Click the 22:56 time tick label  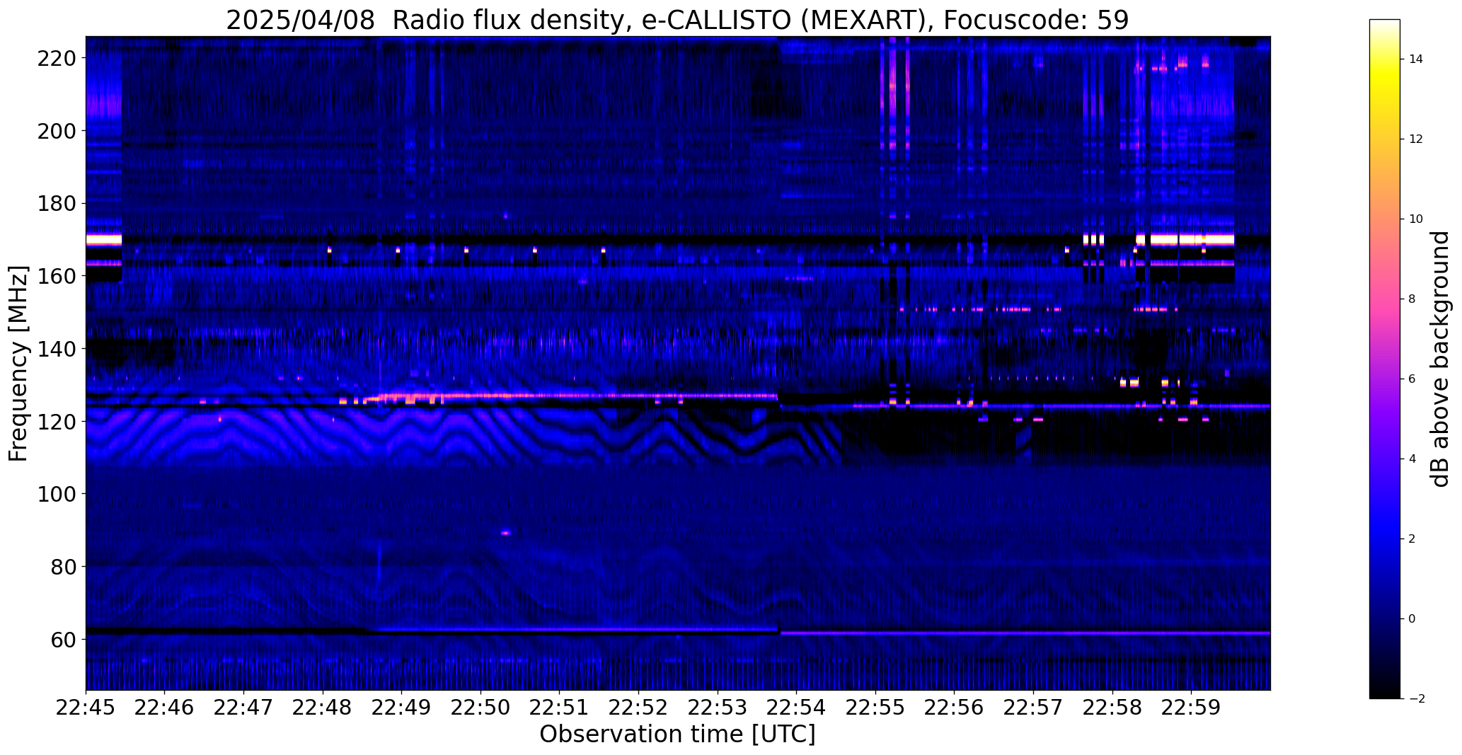coord(955,708)
